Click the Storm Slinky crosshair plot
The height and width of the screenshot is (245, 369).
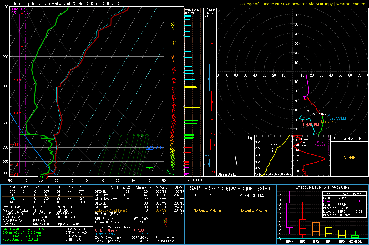click(235, 156)
